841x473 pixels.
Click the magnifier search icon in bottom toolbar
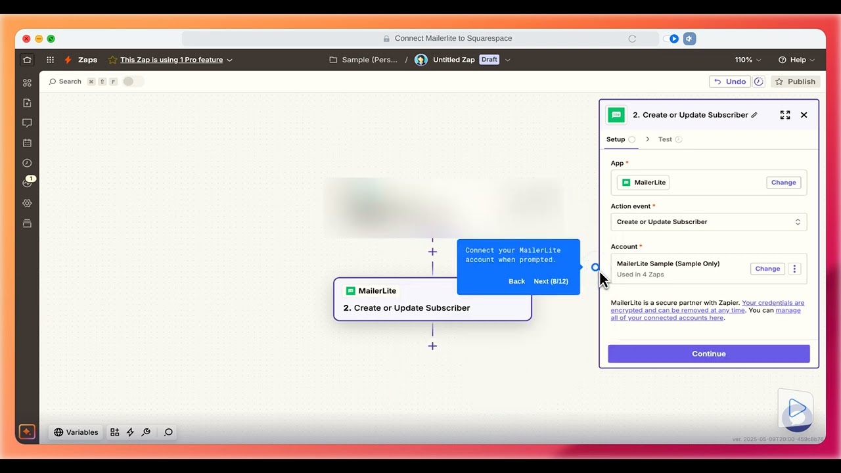point(168,432)
